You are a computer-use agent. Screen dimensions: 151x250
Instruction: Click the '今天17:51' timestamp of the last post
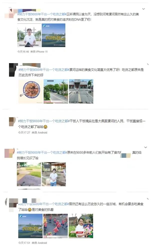tap(24, 243)
